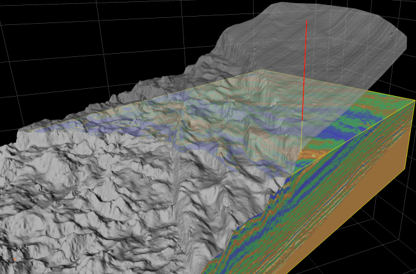Pick the small orange marker point on the terrain
This screenshot has height=274, width=416.
coord(14,259)
